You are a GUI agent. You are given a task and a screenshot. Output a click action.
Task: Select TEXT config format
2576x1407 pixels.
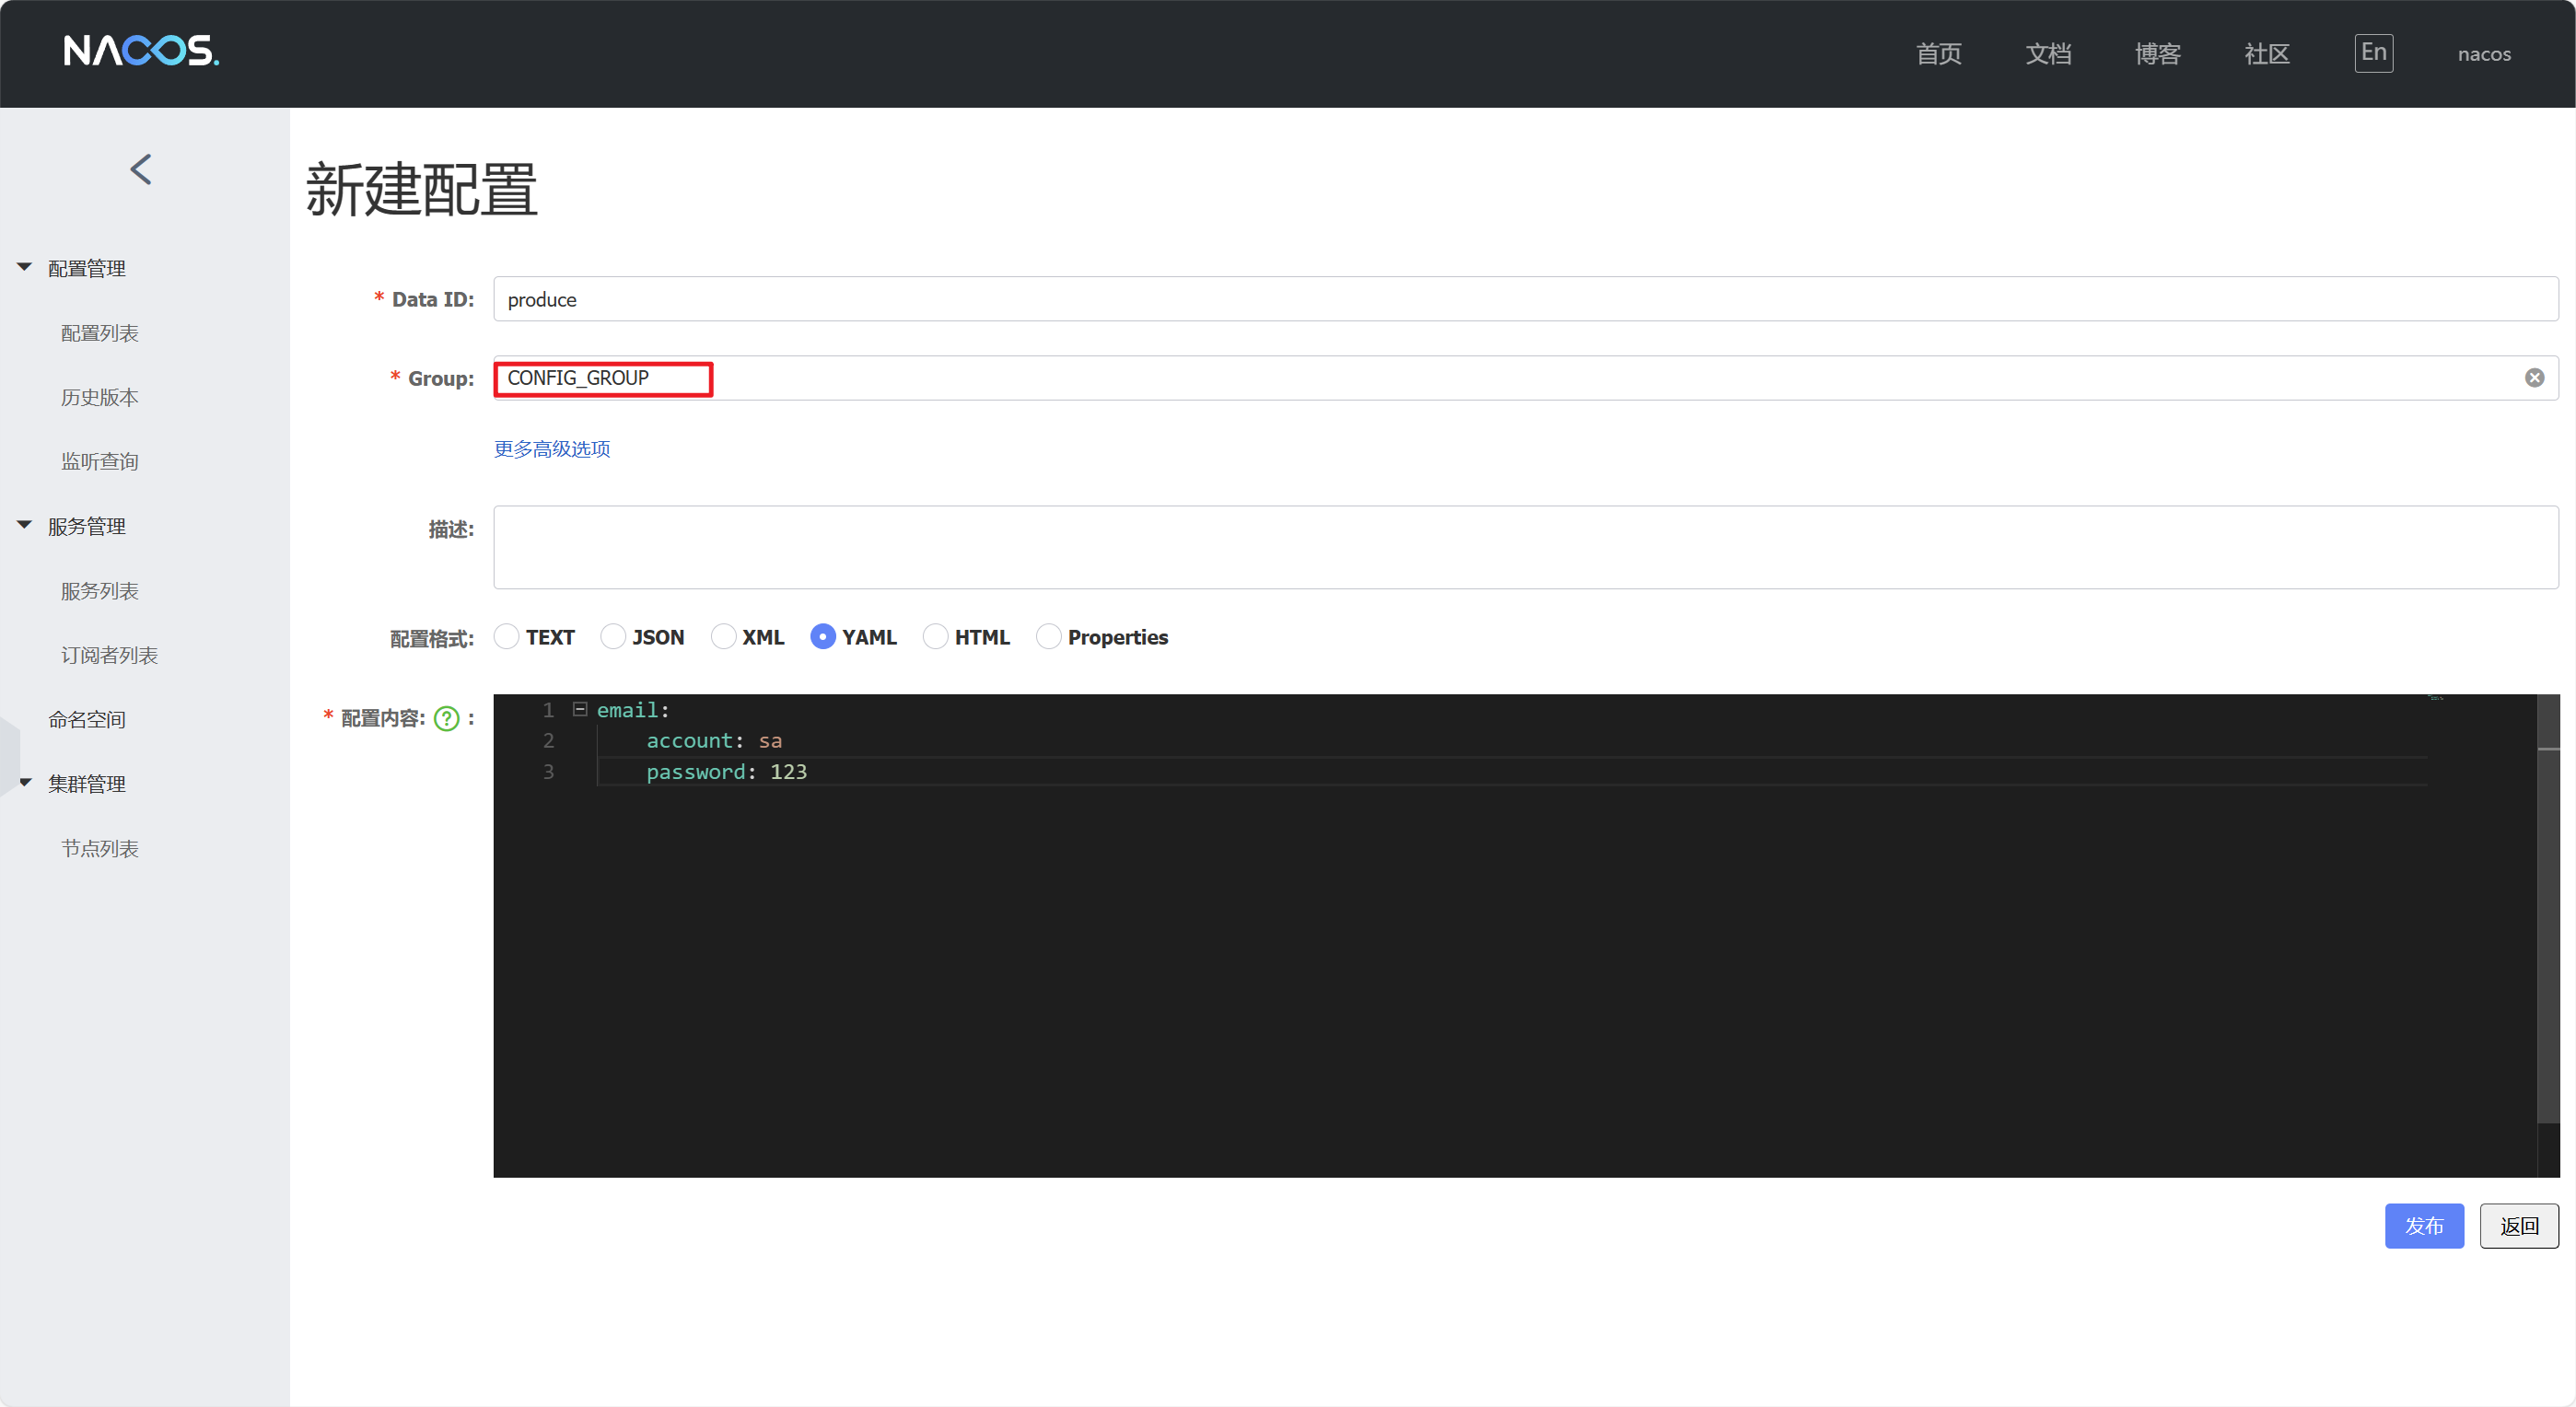507,637
